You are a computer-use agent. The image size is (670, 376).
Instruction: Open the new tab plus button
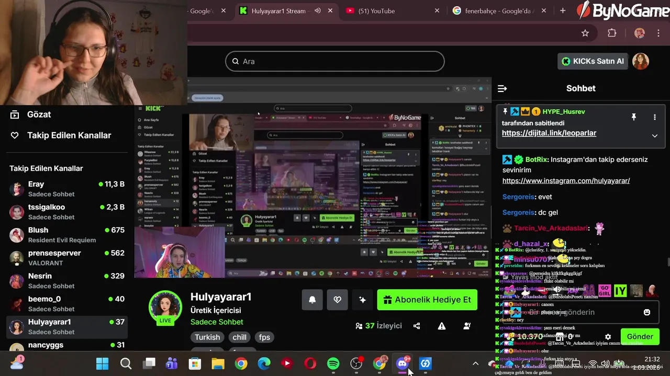[x=563, y=10]
